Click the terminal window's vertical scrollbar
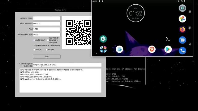This screenshot has height=111, width=198. [146, 71]
